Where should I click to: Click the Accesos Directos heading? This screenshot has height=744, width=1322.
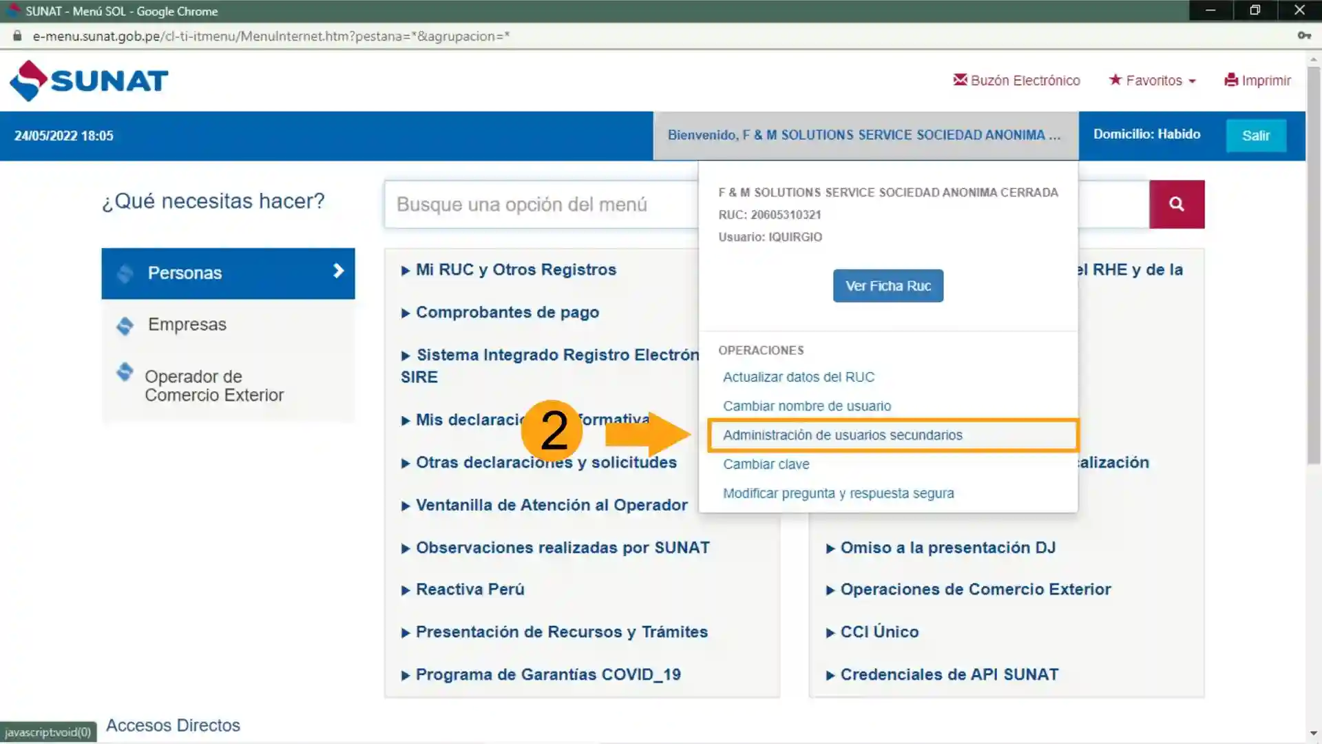[x=173, y=725]
